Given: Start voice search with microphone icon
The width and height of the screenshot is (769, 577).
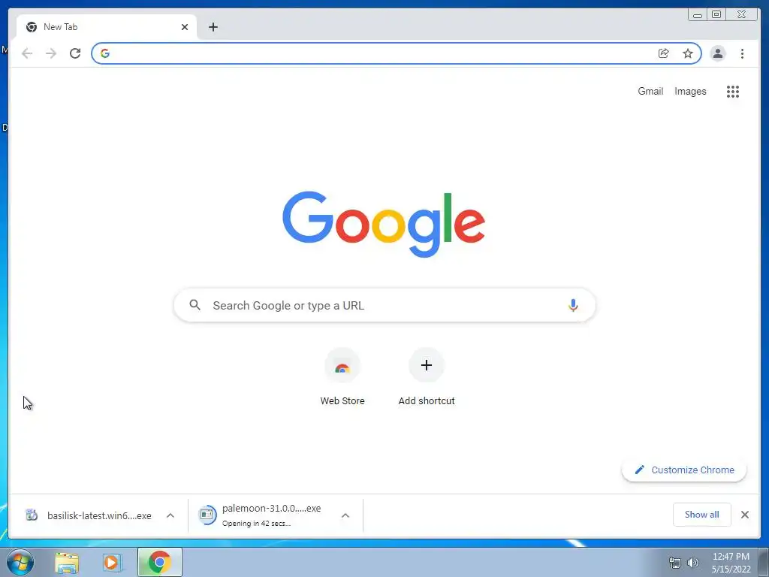Looking at the screenshot, I should click(x=573, y=305).
